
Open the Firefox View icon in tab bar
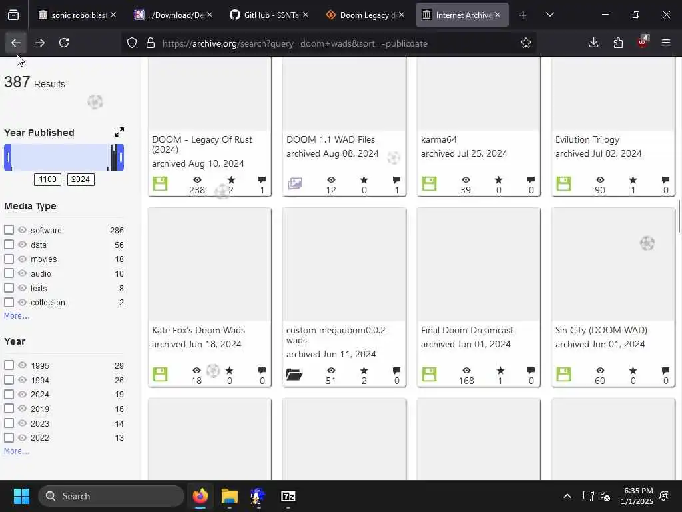(13, 15)
